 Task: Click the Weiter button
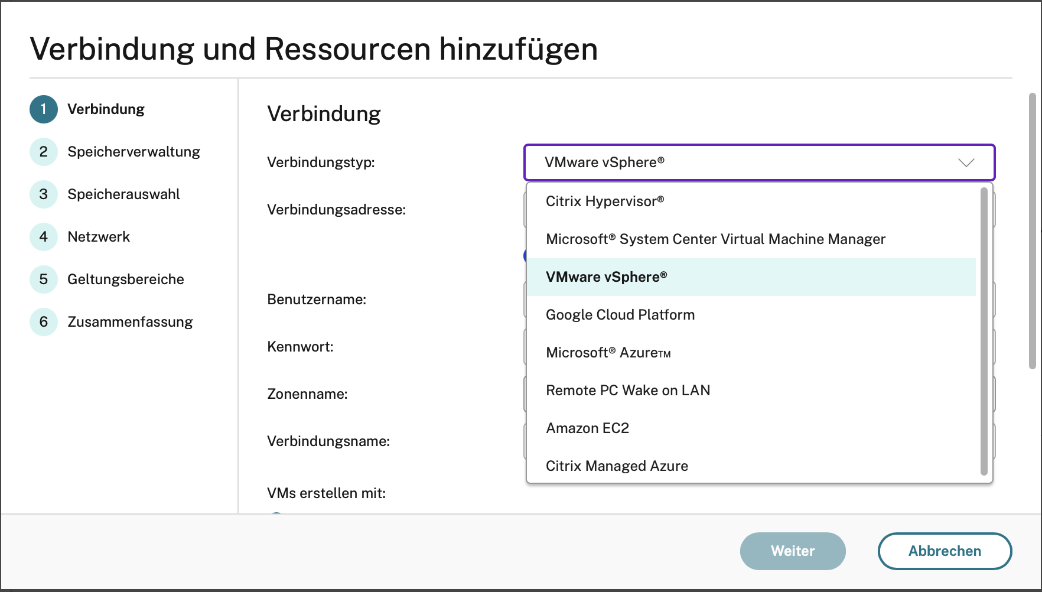[x=793, y=551]
